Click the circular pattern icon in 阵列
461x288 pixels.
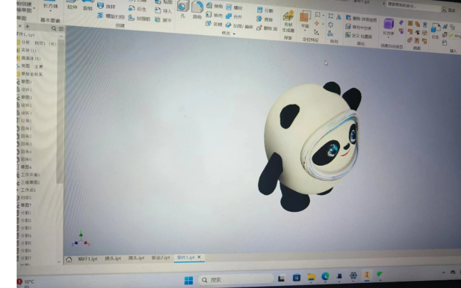[330, 25]
